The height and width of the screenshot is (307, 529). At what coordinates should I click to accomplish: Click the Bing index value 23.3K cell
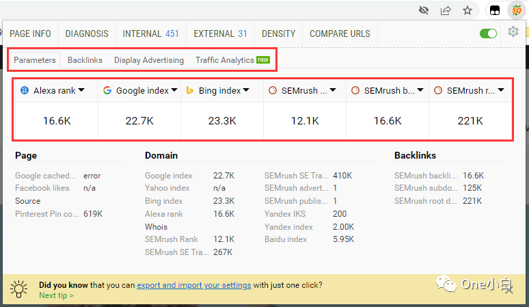(x=222, y=121)
